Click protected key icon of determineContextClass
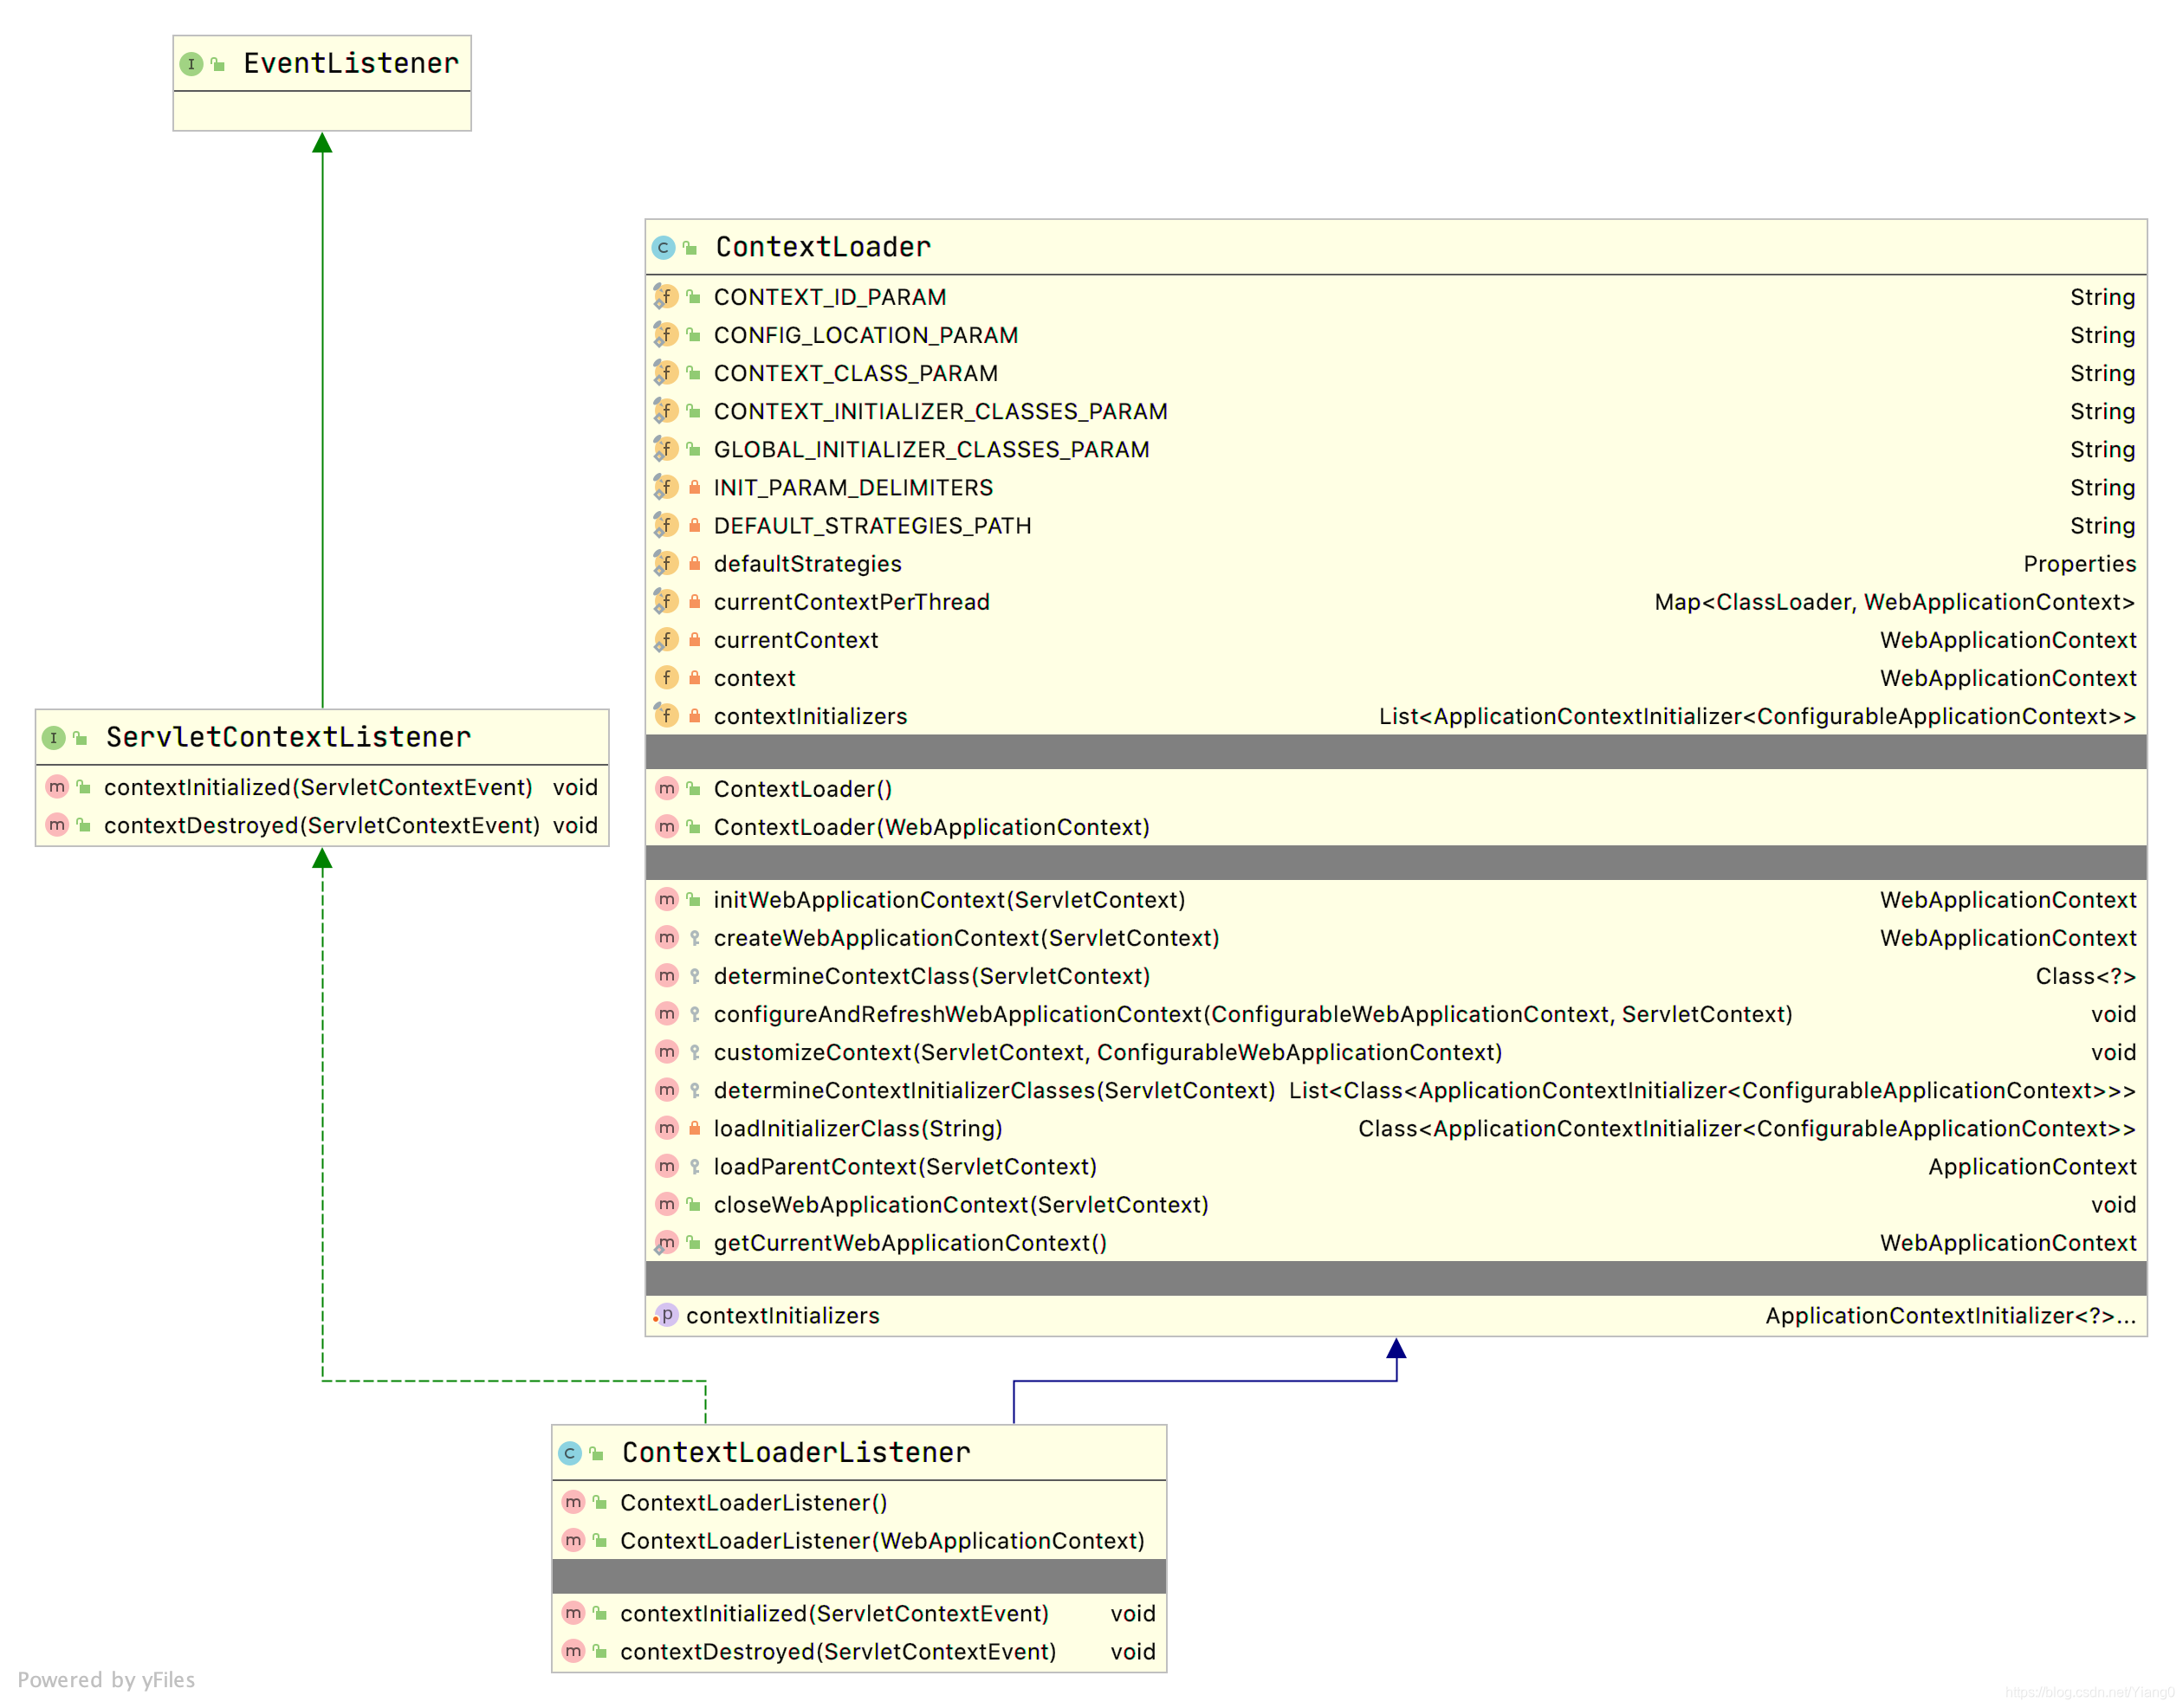The height and width of the screenshot is (1708, 2183). tap(694, 976)
